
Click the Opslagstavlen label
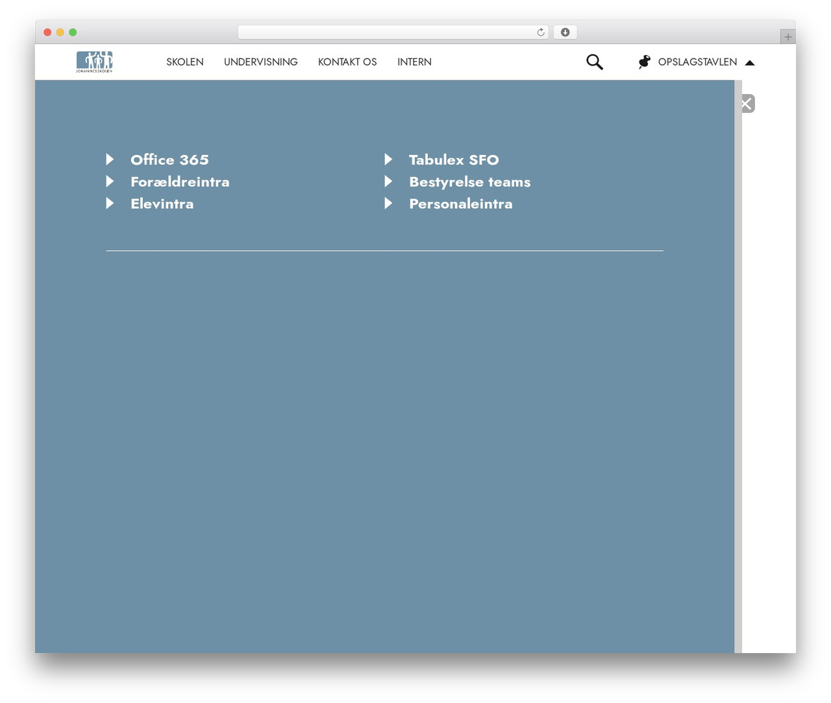pos(698,62)
